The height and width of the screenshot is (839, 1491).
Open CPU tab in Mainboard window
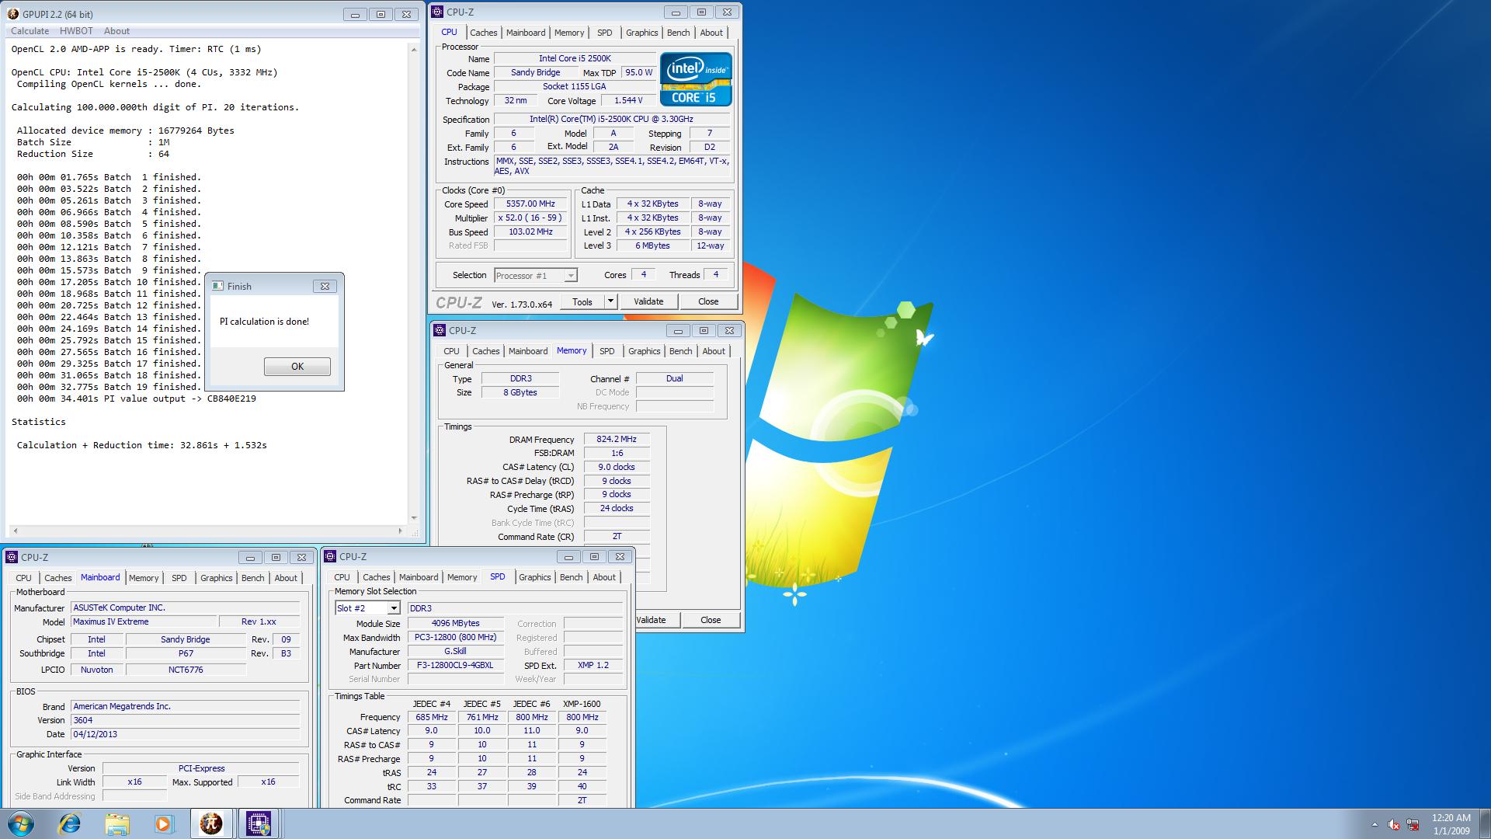pos(23,578)
